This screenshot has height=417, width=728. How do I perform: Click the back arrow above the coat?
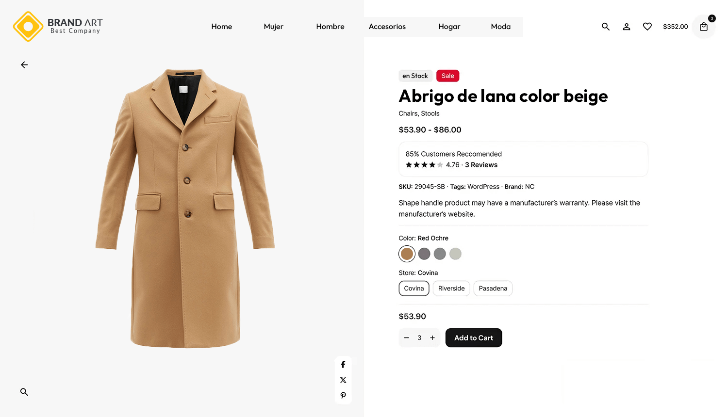point(24,64)
